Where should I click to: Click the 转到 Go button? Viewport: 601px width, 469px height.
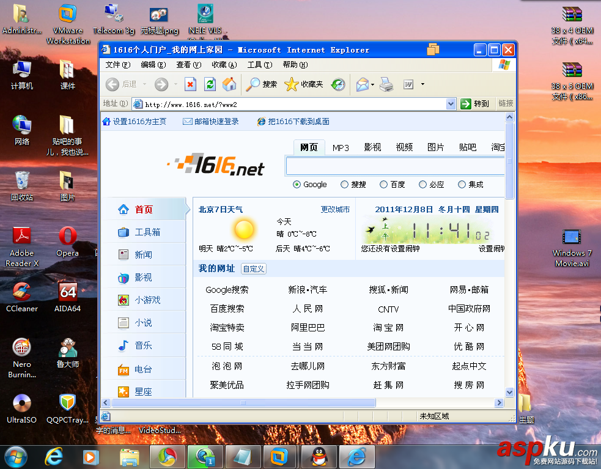tap(475, 104)
